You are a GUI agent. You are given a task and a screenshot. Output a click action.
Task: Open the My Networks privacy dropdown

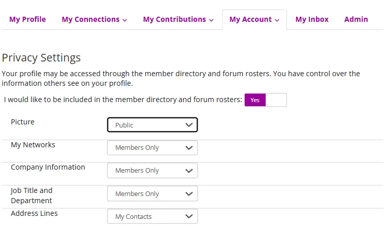152,148
